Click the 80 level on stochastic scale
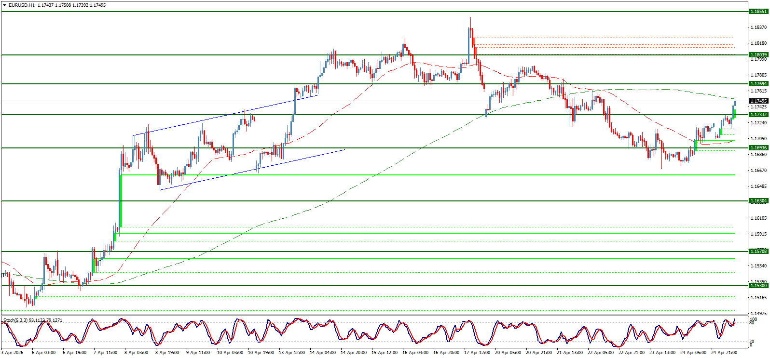The image size is (770, 358). click(x=752, y=323)
